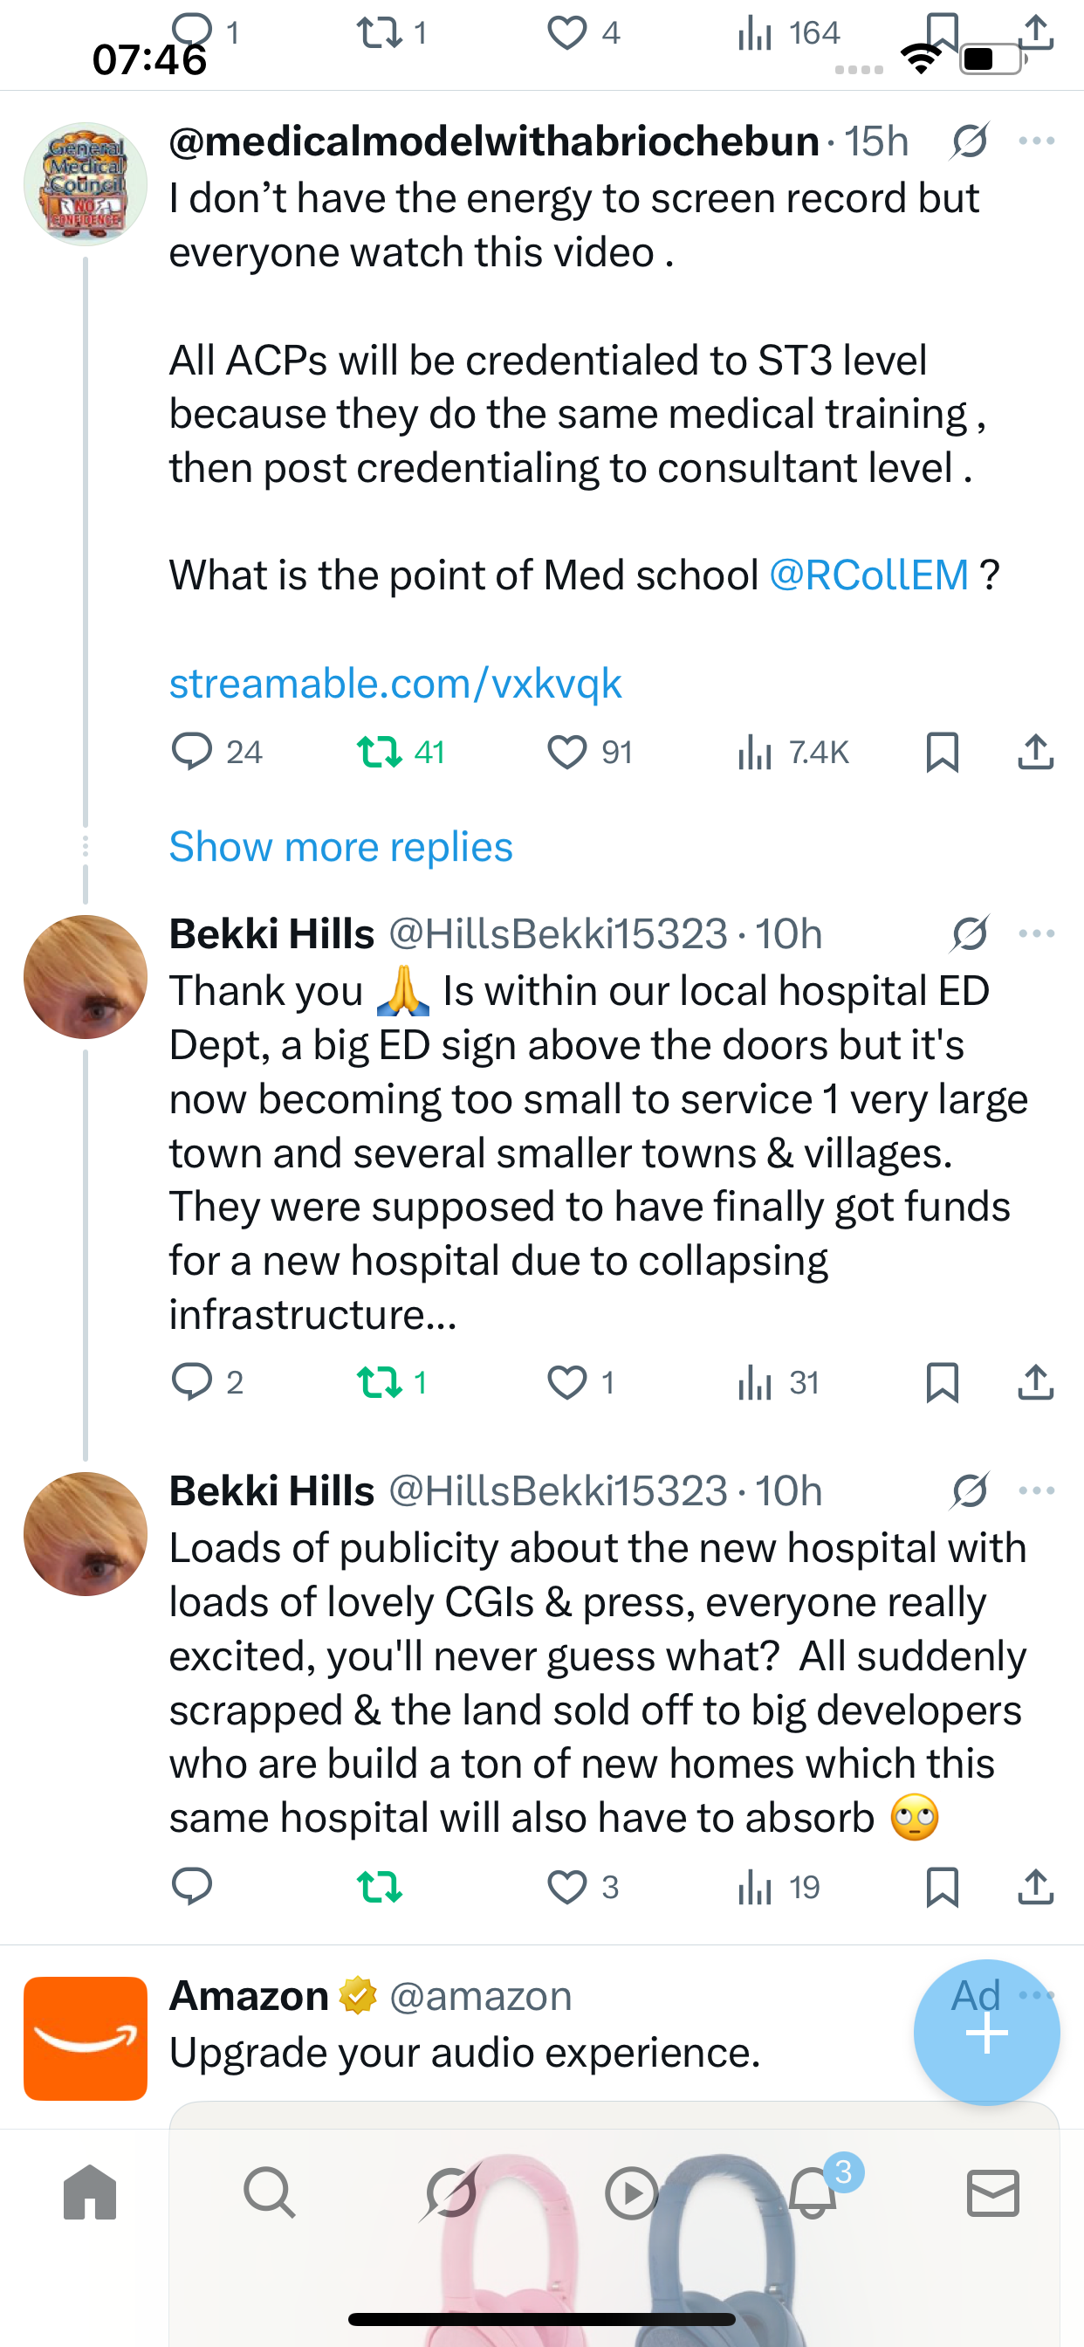This screenshot has height=2347, width=1084.
Task: Open Search tab in bottom navigation
Action: click(270, 2192)
